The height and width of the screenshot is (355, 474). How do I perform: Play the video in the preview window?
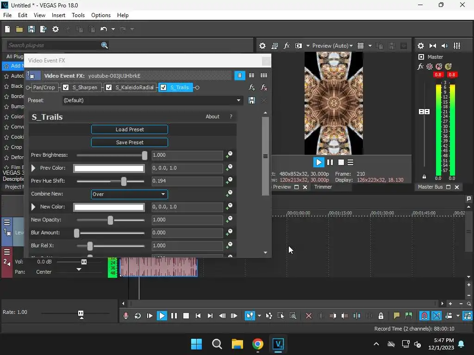click(318, 162)
